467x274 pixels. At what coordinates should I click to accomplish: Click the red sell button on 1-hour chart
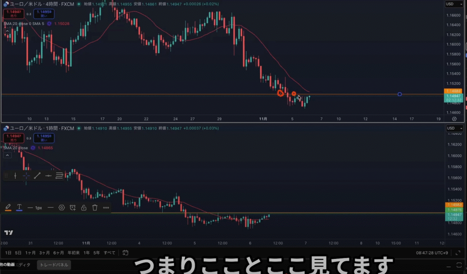(13, 138)
